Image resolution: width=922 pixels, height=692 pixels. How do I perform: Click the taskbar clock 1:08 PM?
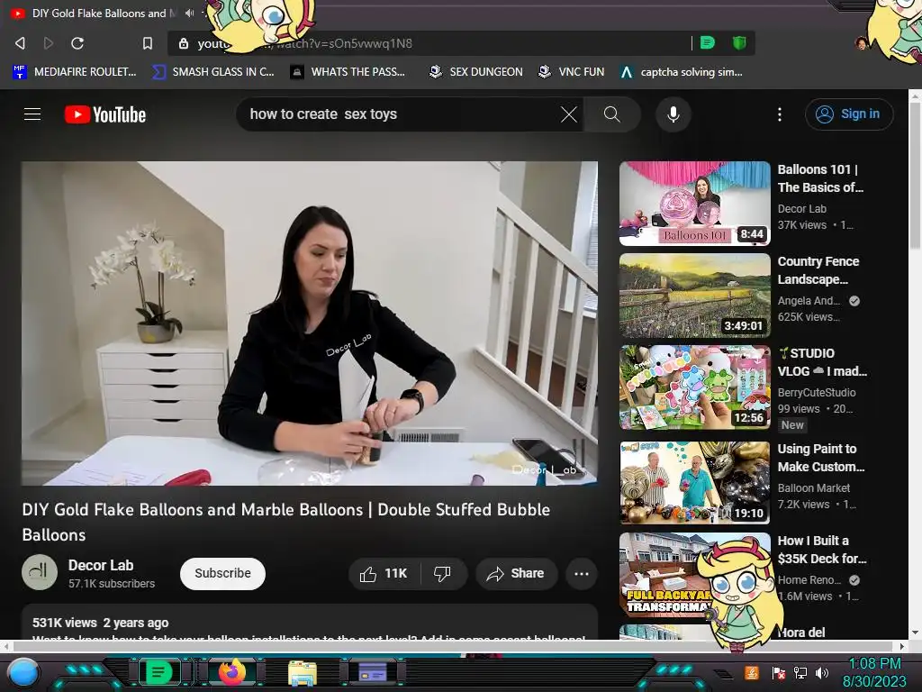875,672
